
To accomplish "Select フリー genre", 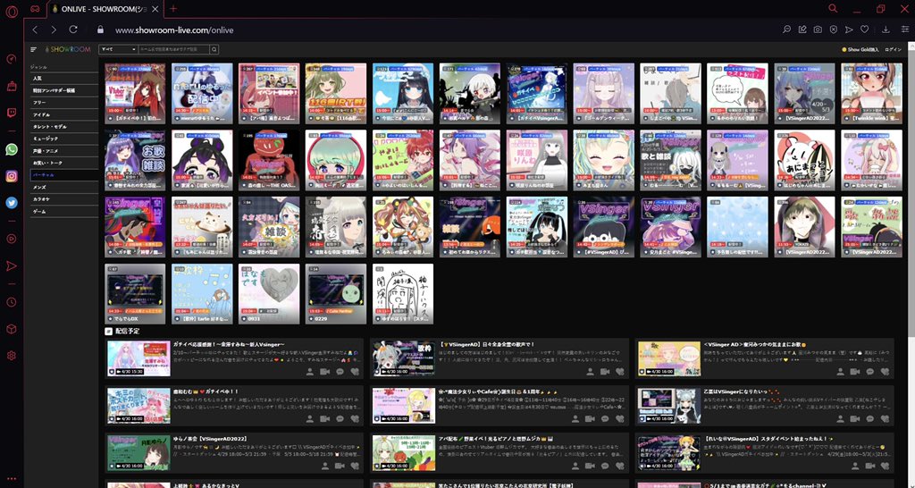I will [x=64, y=103].
